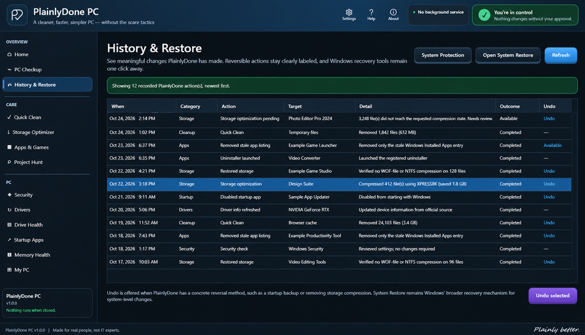This screenshot has height=335, width=585.
Task: Select the 'NVIDIA GeForce RTX' row cell
Action: (309, 210)
